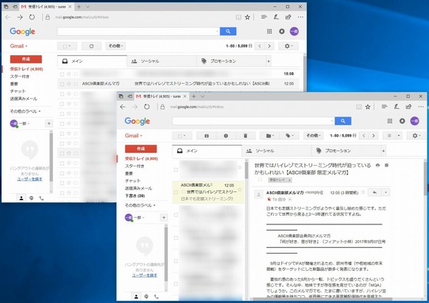Screen dimensions: 429x303
Task: Select メイン tab in front Gmail
Action: (207, 151)
